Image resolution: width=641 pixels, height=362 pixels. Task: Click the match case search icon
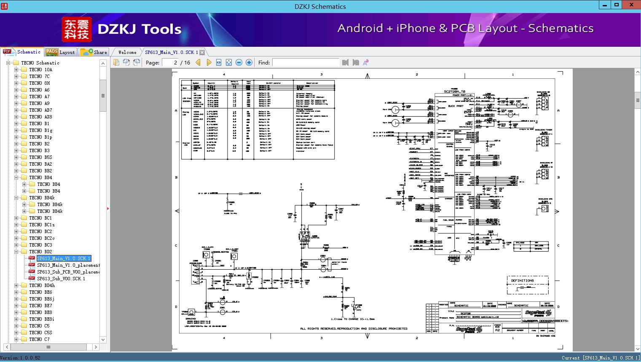coord(366,62)
